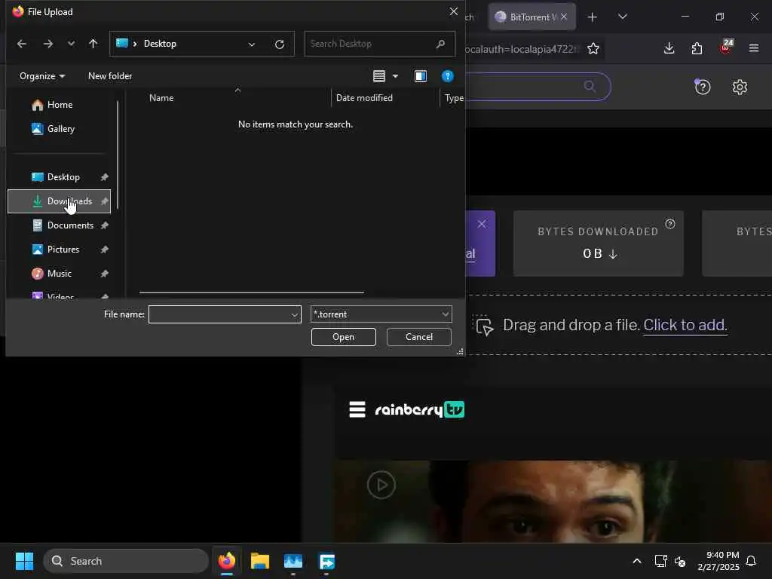This screenshot has width=772, height=579.
Task: Click the extension icon with 24 badge
Action: tap(726, 47)
